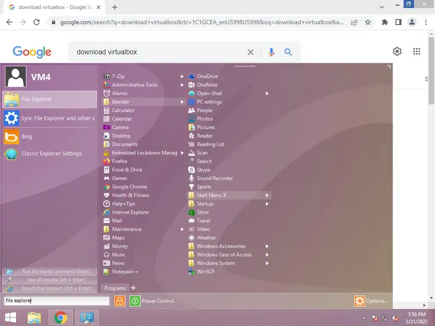Open File Explorer from taskbar
Viewport: 435px width, 326px height.
[34, 318]
